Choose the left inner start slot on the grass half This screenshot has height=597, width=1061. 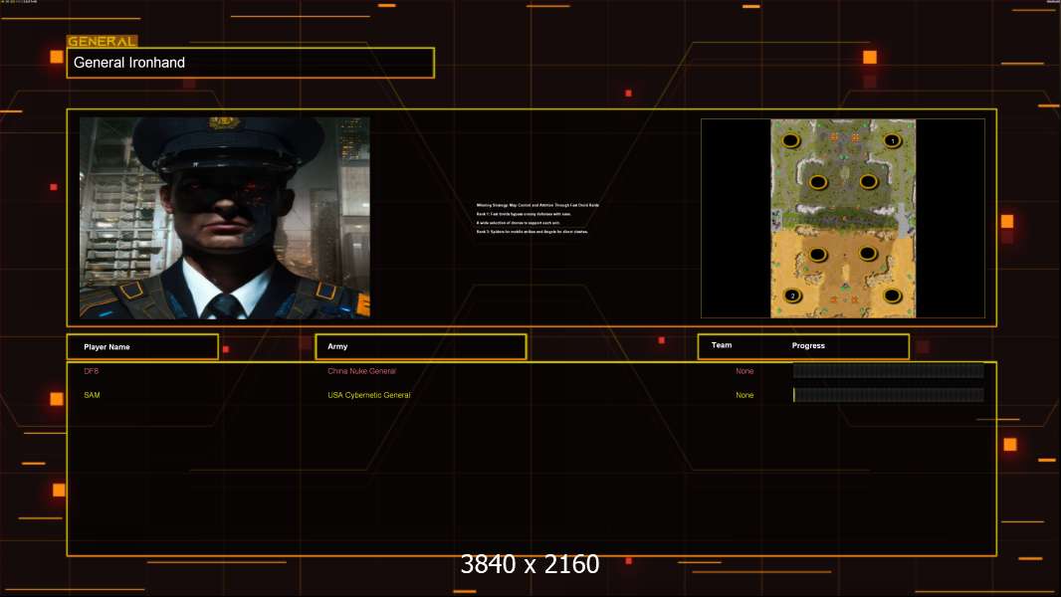coord(818,182)
